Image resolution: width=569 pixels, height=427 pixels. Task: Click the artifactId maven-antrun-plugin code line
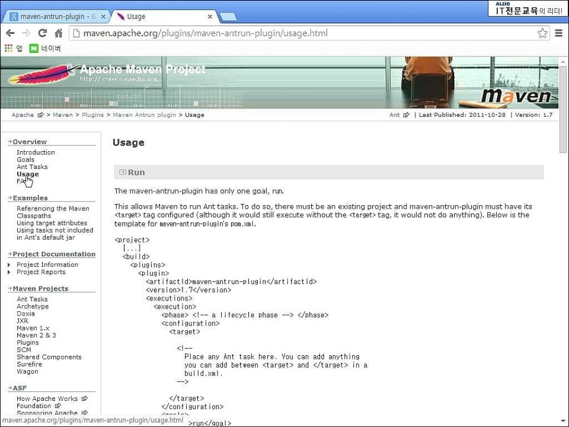pos(231,281)
